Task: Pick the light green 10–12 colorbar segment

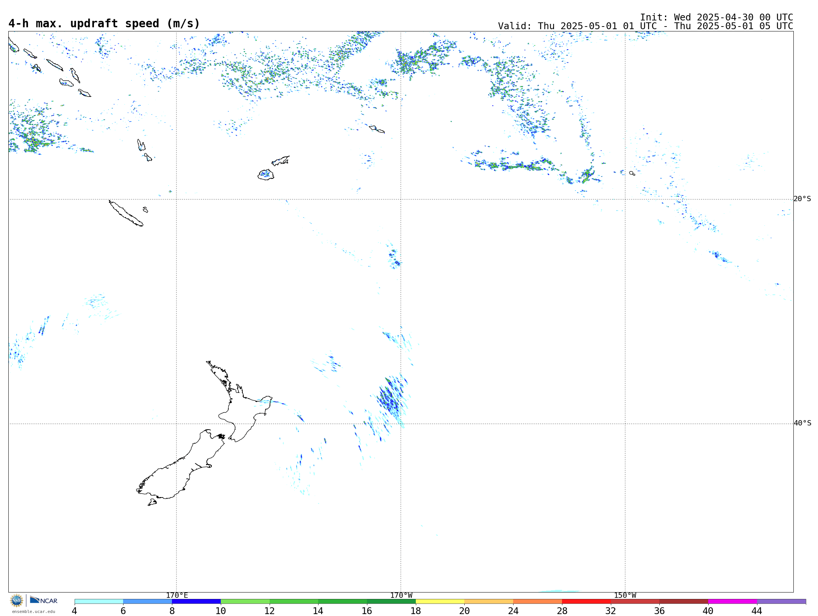Action: [245, 602]
